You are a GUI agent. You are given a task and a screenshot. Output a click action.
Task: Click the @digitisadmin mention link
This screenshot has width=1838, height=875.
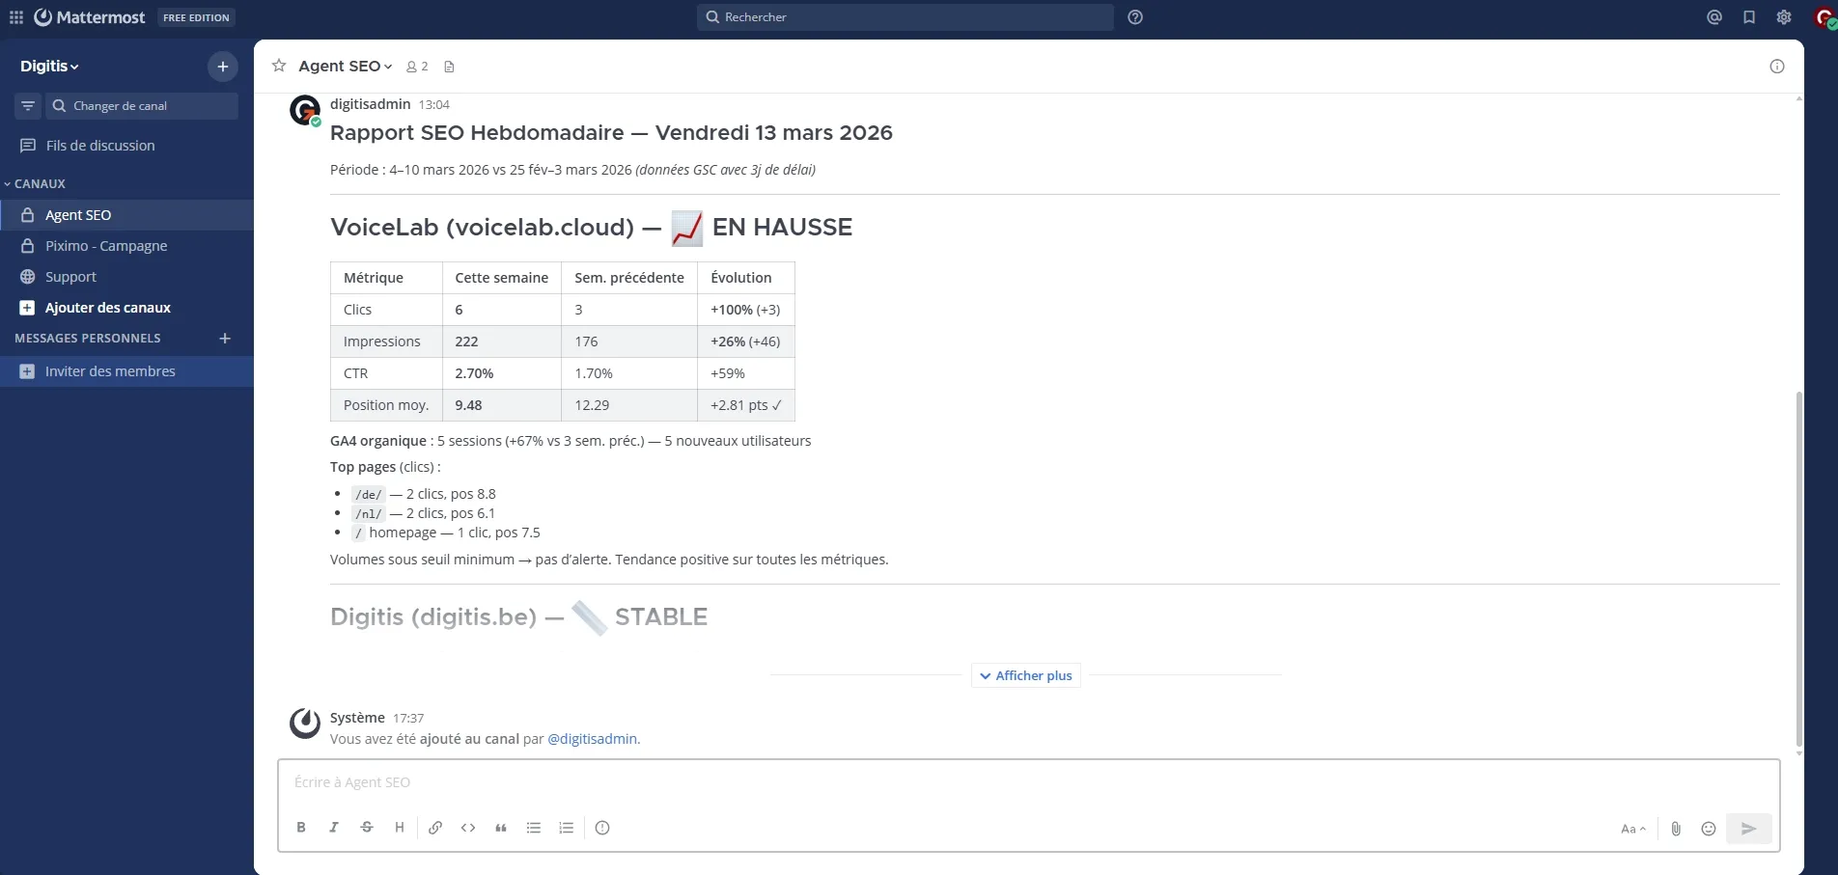(591, 738)
